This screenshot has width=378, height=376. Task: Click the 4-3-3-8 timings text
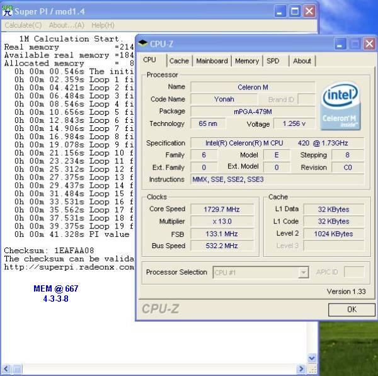click(x=55, y=299)
